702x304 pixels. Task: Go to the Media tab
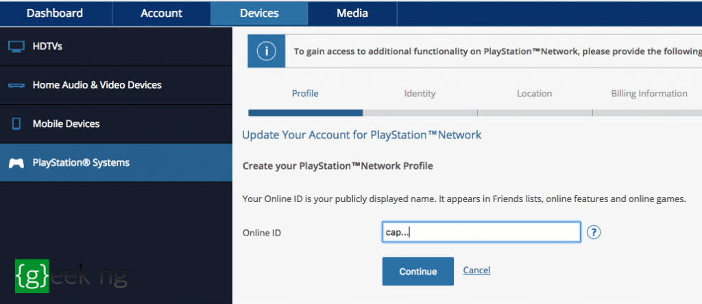pos(352,14)
